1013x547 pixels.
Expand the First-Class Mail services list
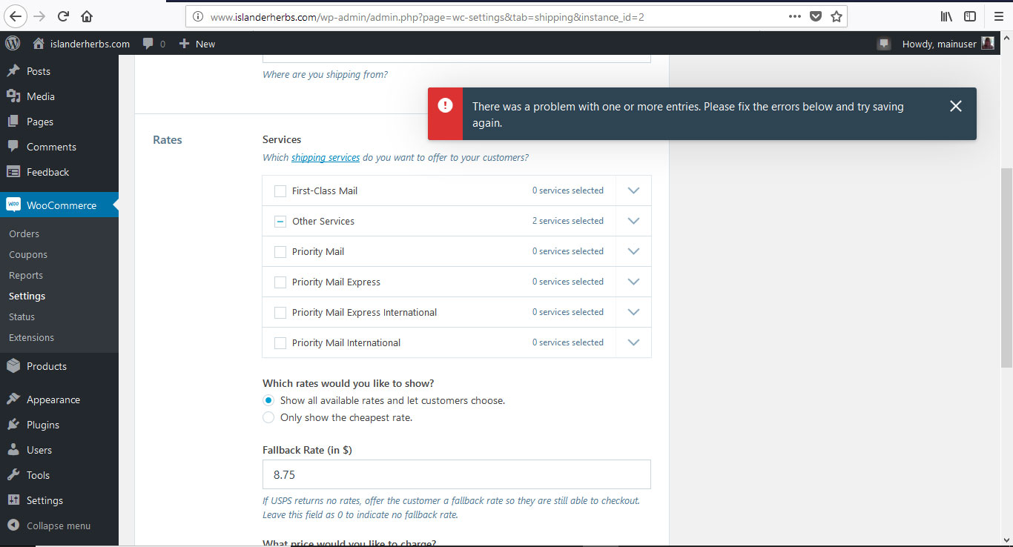click(633, 190)
